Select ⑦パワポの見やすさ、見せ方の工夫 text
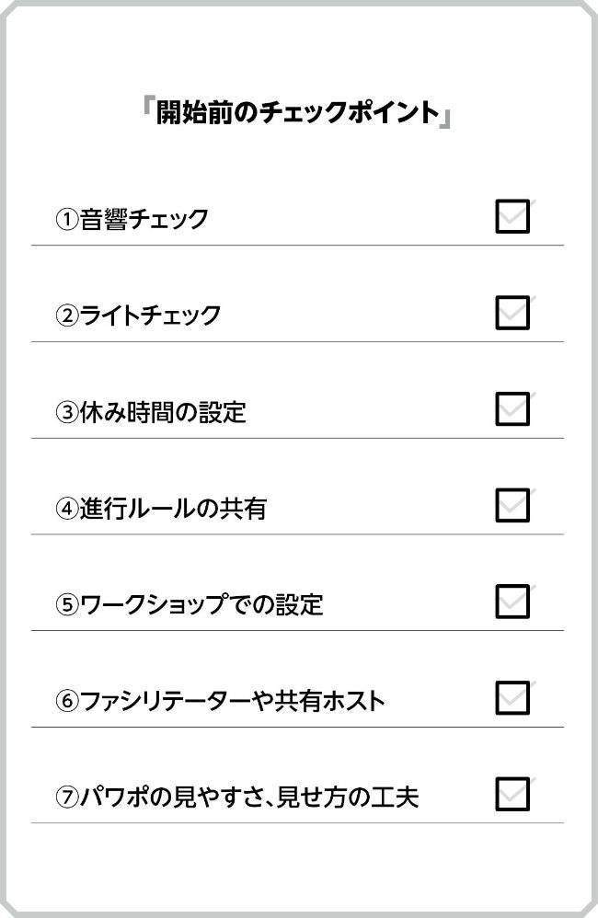The height and width of the screenshot is (918, 598). (237, 797)
